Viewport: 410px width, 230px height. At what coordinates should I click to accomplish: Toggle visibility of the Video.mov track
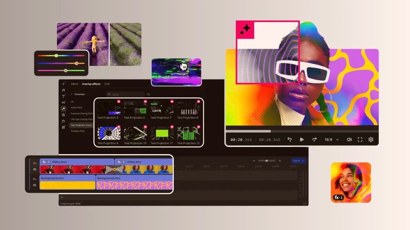pyautogui.click(x=34, y=169)
